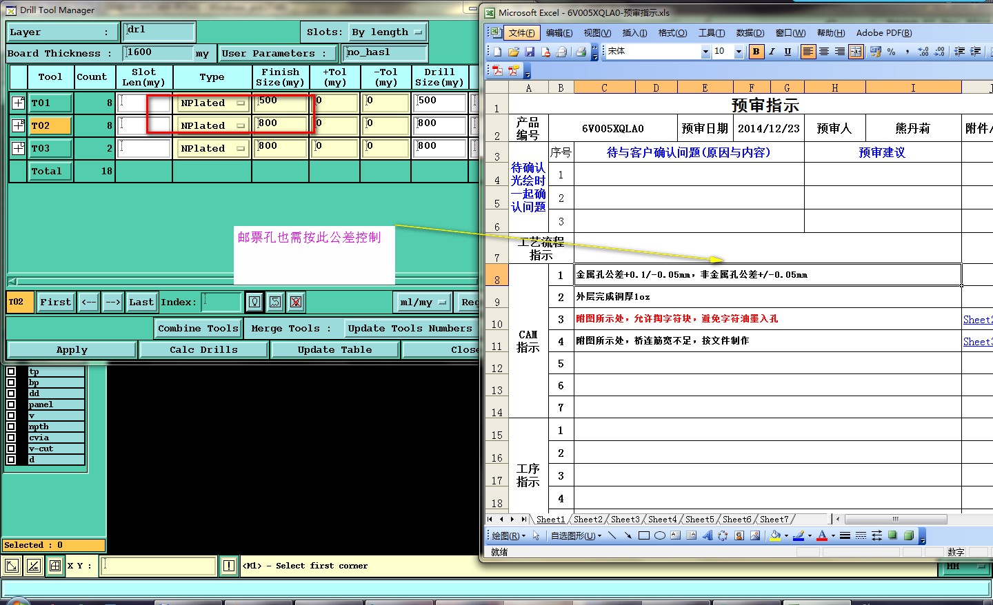The width and height of the screenshot is (993, 605).
Task: Open the font size dropdown in Excel
Action: (739, 52)
